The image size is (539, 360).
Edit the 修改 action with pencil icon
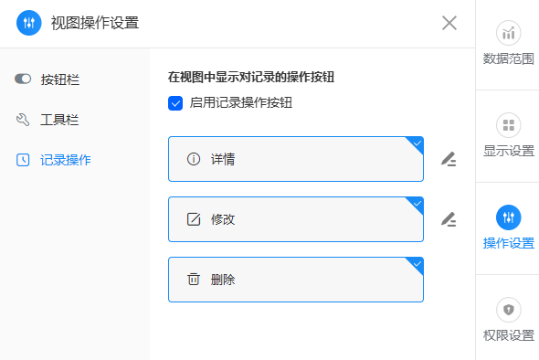pos(449,219)
